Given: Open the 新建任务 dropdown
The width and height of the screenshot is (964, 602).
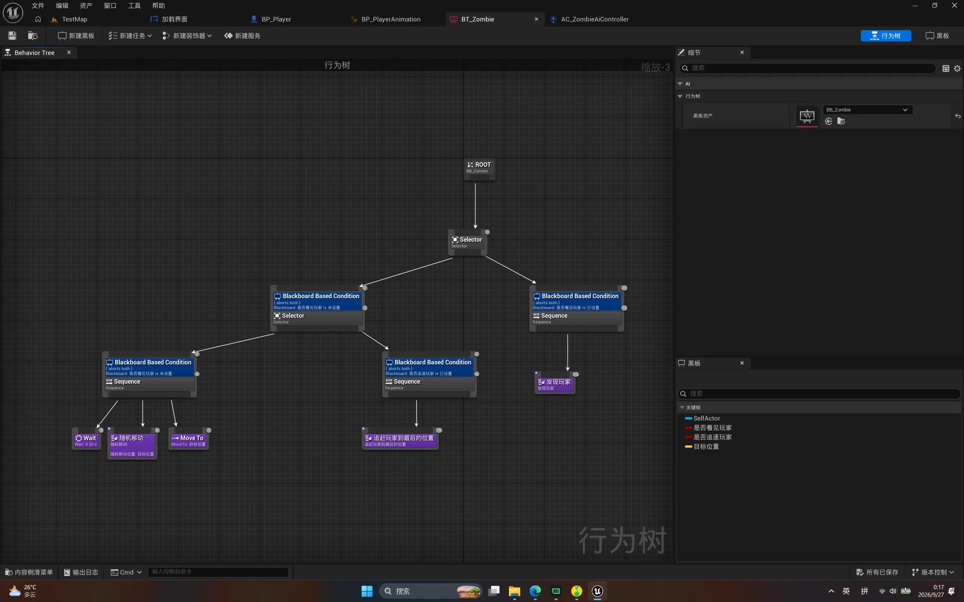Looking at the screenshot, I should tap(130, 36).
